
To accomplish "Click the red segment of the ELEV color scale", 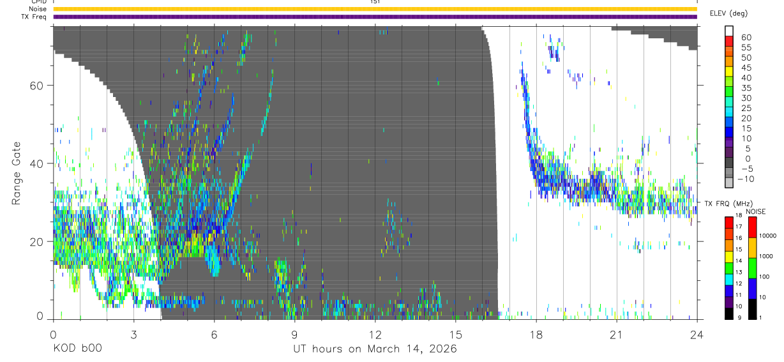I will coord(729,41).
